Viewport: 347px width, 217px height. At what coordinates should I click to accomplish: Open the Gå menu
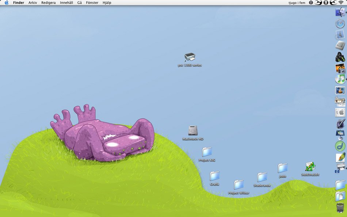(x=80, y=3)
